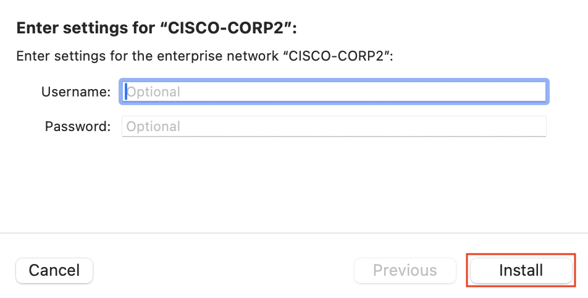This screenshot has height=298, width=588.
Task: Activate the enterprise network Username field
Action: (335, 92)
